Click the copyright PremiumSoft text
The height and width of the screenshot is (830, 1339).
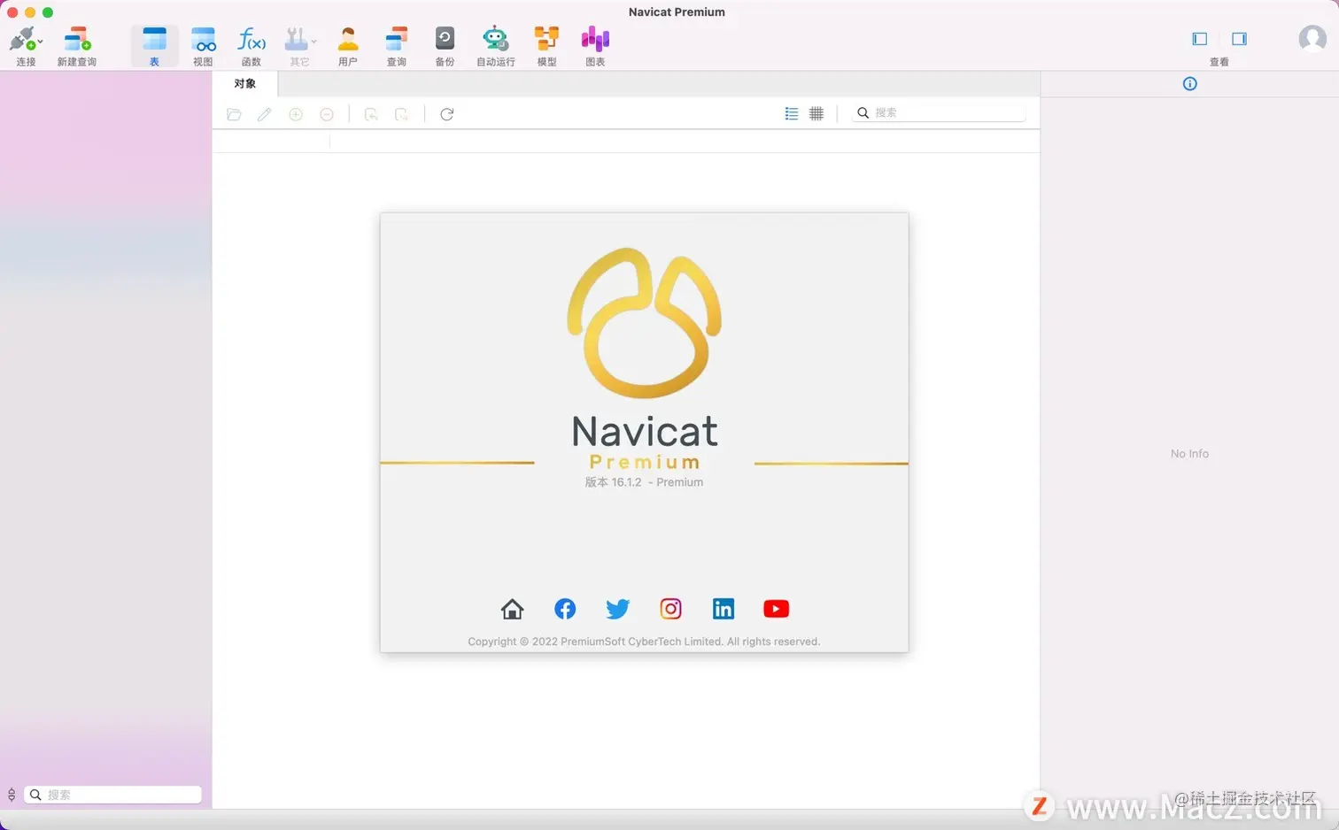644,642
